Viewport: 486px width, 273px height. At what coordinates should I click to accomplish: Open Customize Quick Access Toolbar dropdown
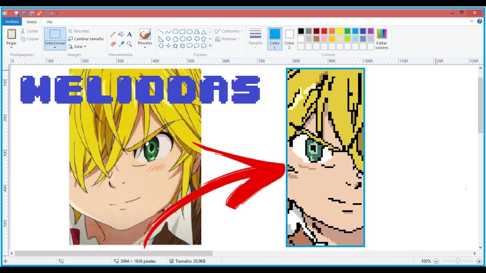click(57, 14)
